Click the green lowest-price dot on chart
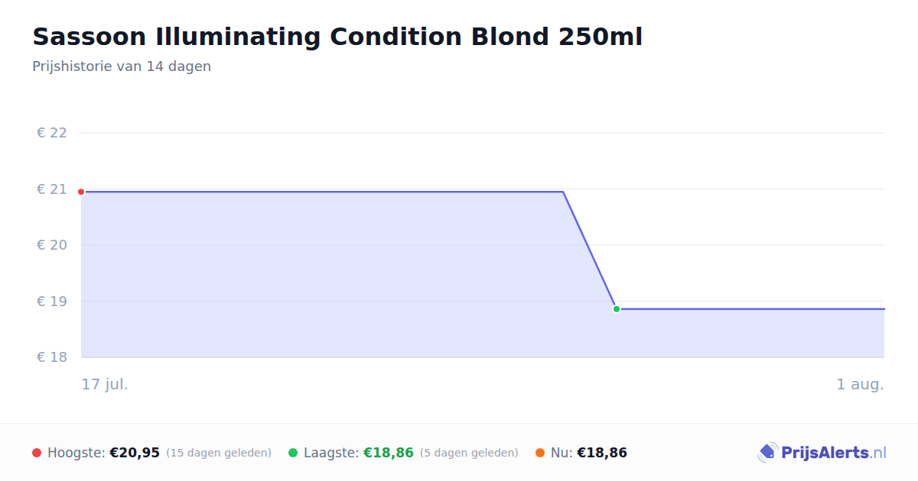This screenshot has height=481, width=918. coord(617,309)
